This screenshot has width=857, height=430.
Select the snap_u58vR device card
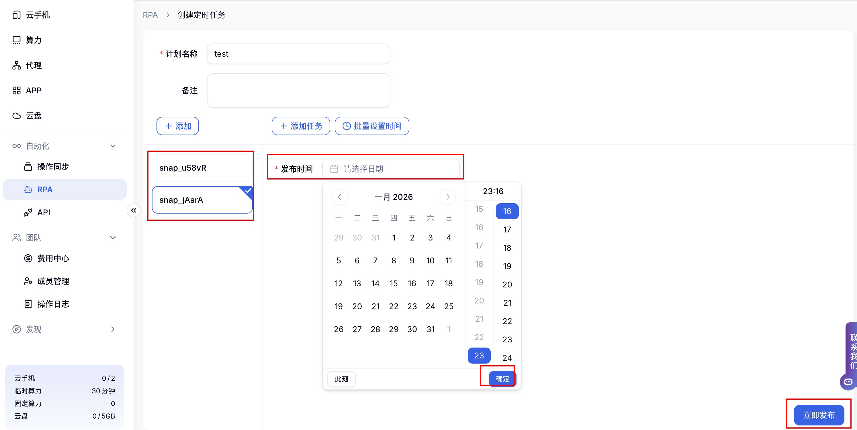click(x=202, y=168)
